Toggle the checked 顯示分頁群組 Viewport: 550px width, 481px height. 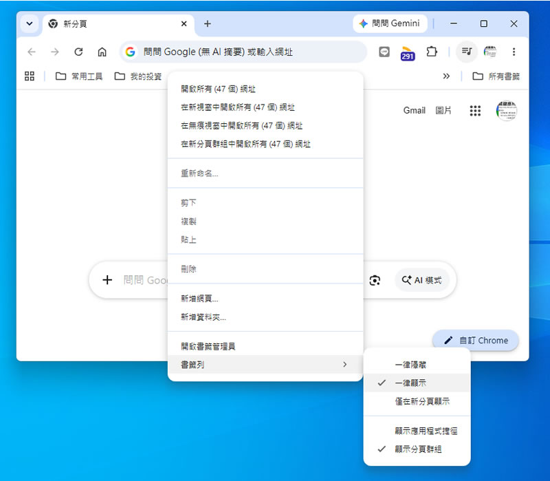tap(417, 449)
